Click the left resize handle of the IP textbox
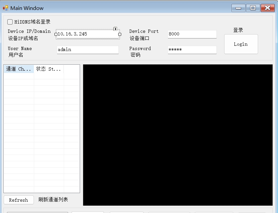Image resolution: width=278 pixels, height=213 pixels. (56, 34)
